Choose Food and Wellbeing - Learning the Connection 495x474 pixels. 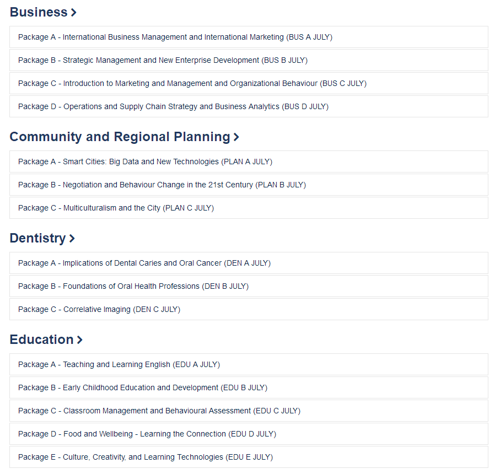point(249,434)
